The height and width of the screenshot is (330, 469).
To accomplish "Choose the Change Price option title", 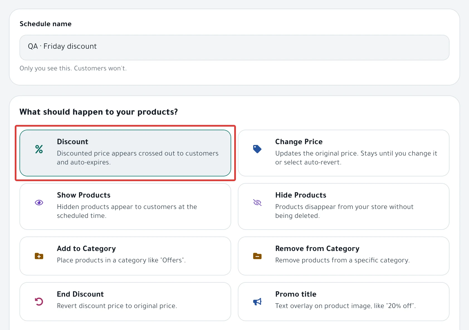I will [299, 142].
